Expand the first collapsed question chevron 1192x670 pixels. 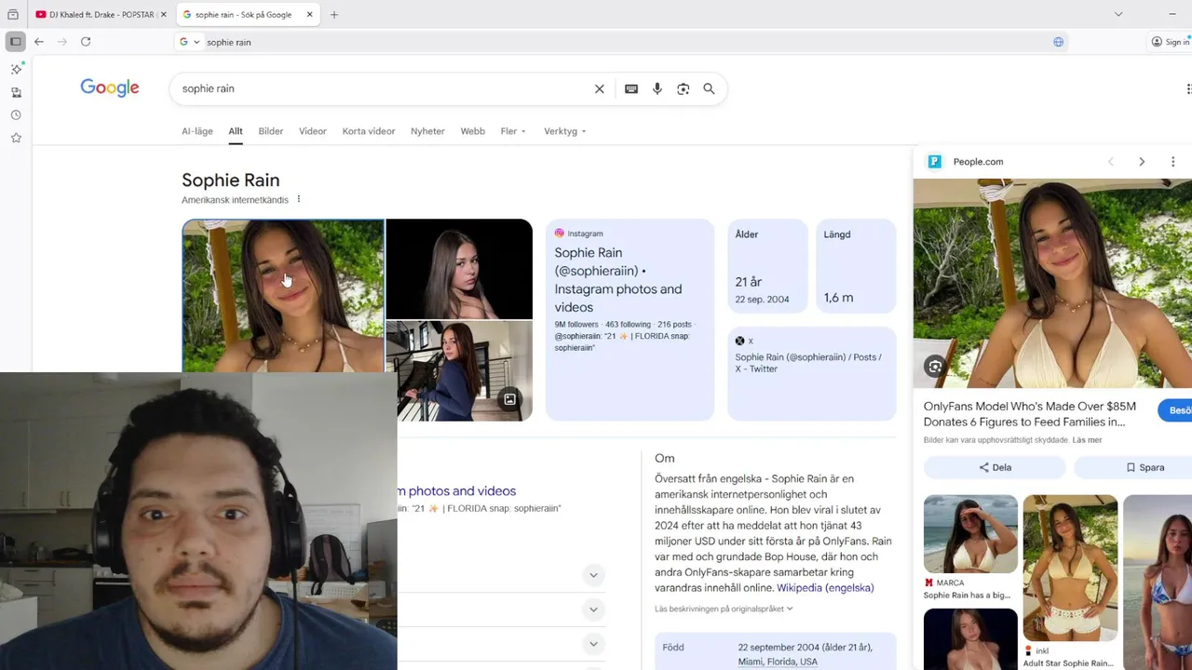coord(593,575)
